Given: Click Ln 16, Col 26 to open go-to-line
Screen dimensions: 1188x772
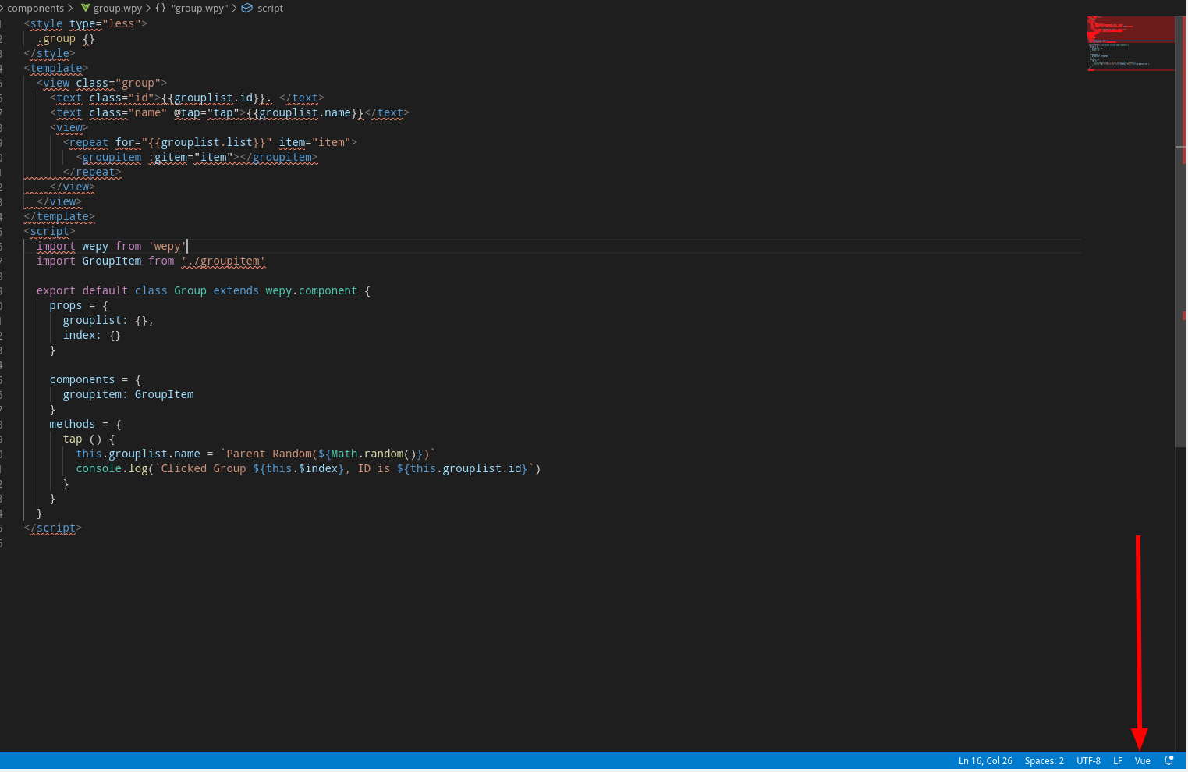Looking at the screenshot, I should click(984, 760).
